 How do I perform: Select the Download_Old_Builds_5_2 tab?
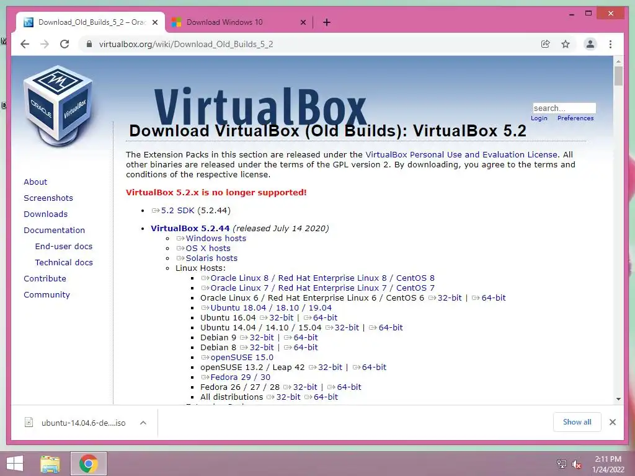(x=91, y=22)
